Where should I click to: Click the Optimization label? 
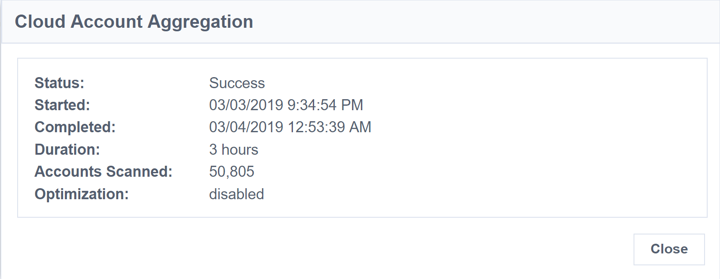click(82, 194)
